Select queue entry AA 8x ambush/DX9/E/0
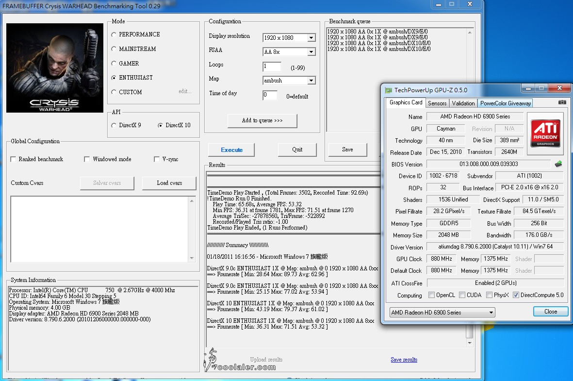Image resolution: width=573 pixels, height=381 pixels. pyautogui.click(x=377, y=37)
